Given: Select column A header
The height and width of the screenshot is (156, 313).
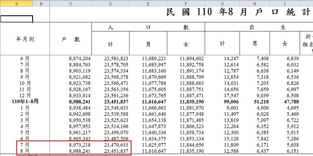Looking at the screenshot, I should tap(17, 3).
